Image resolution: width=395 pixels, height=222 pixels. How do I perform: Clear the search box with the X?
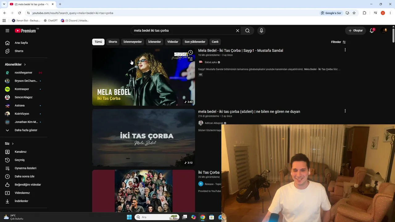point(238,31)
